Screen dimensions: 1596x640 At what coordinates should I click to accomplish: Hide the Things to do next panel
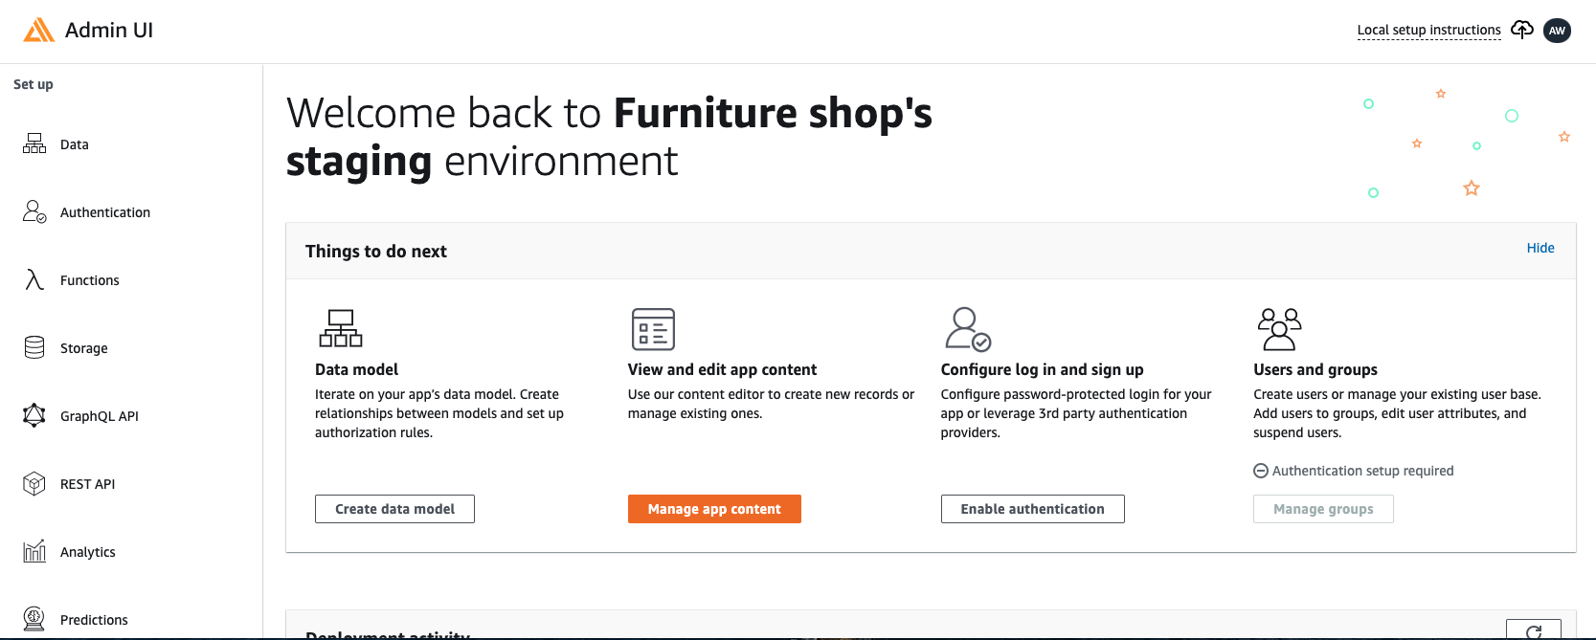tap(1540, 248)
